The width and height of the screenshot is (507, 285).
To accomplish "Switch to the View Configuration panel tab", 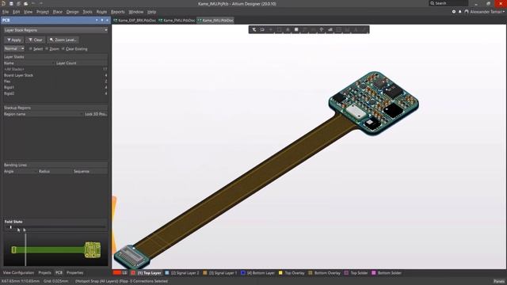I will pos(18,272).
